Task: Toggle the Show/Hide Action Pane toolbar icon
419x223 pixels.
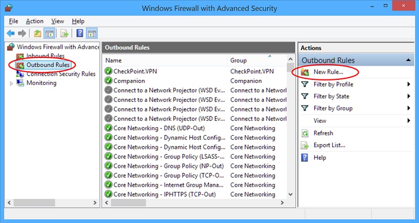Action: 92,33
